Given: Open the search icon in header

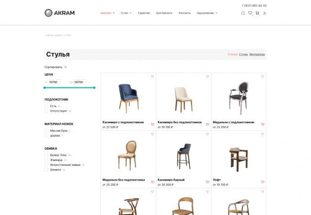Looking at the screenshot, I should click(x=243, y=13).
